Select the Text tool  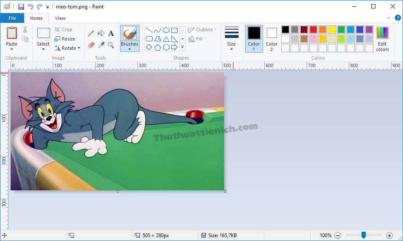coord(111,33)
